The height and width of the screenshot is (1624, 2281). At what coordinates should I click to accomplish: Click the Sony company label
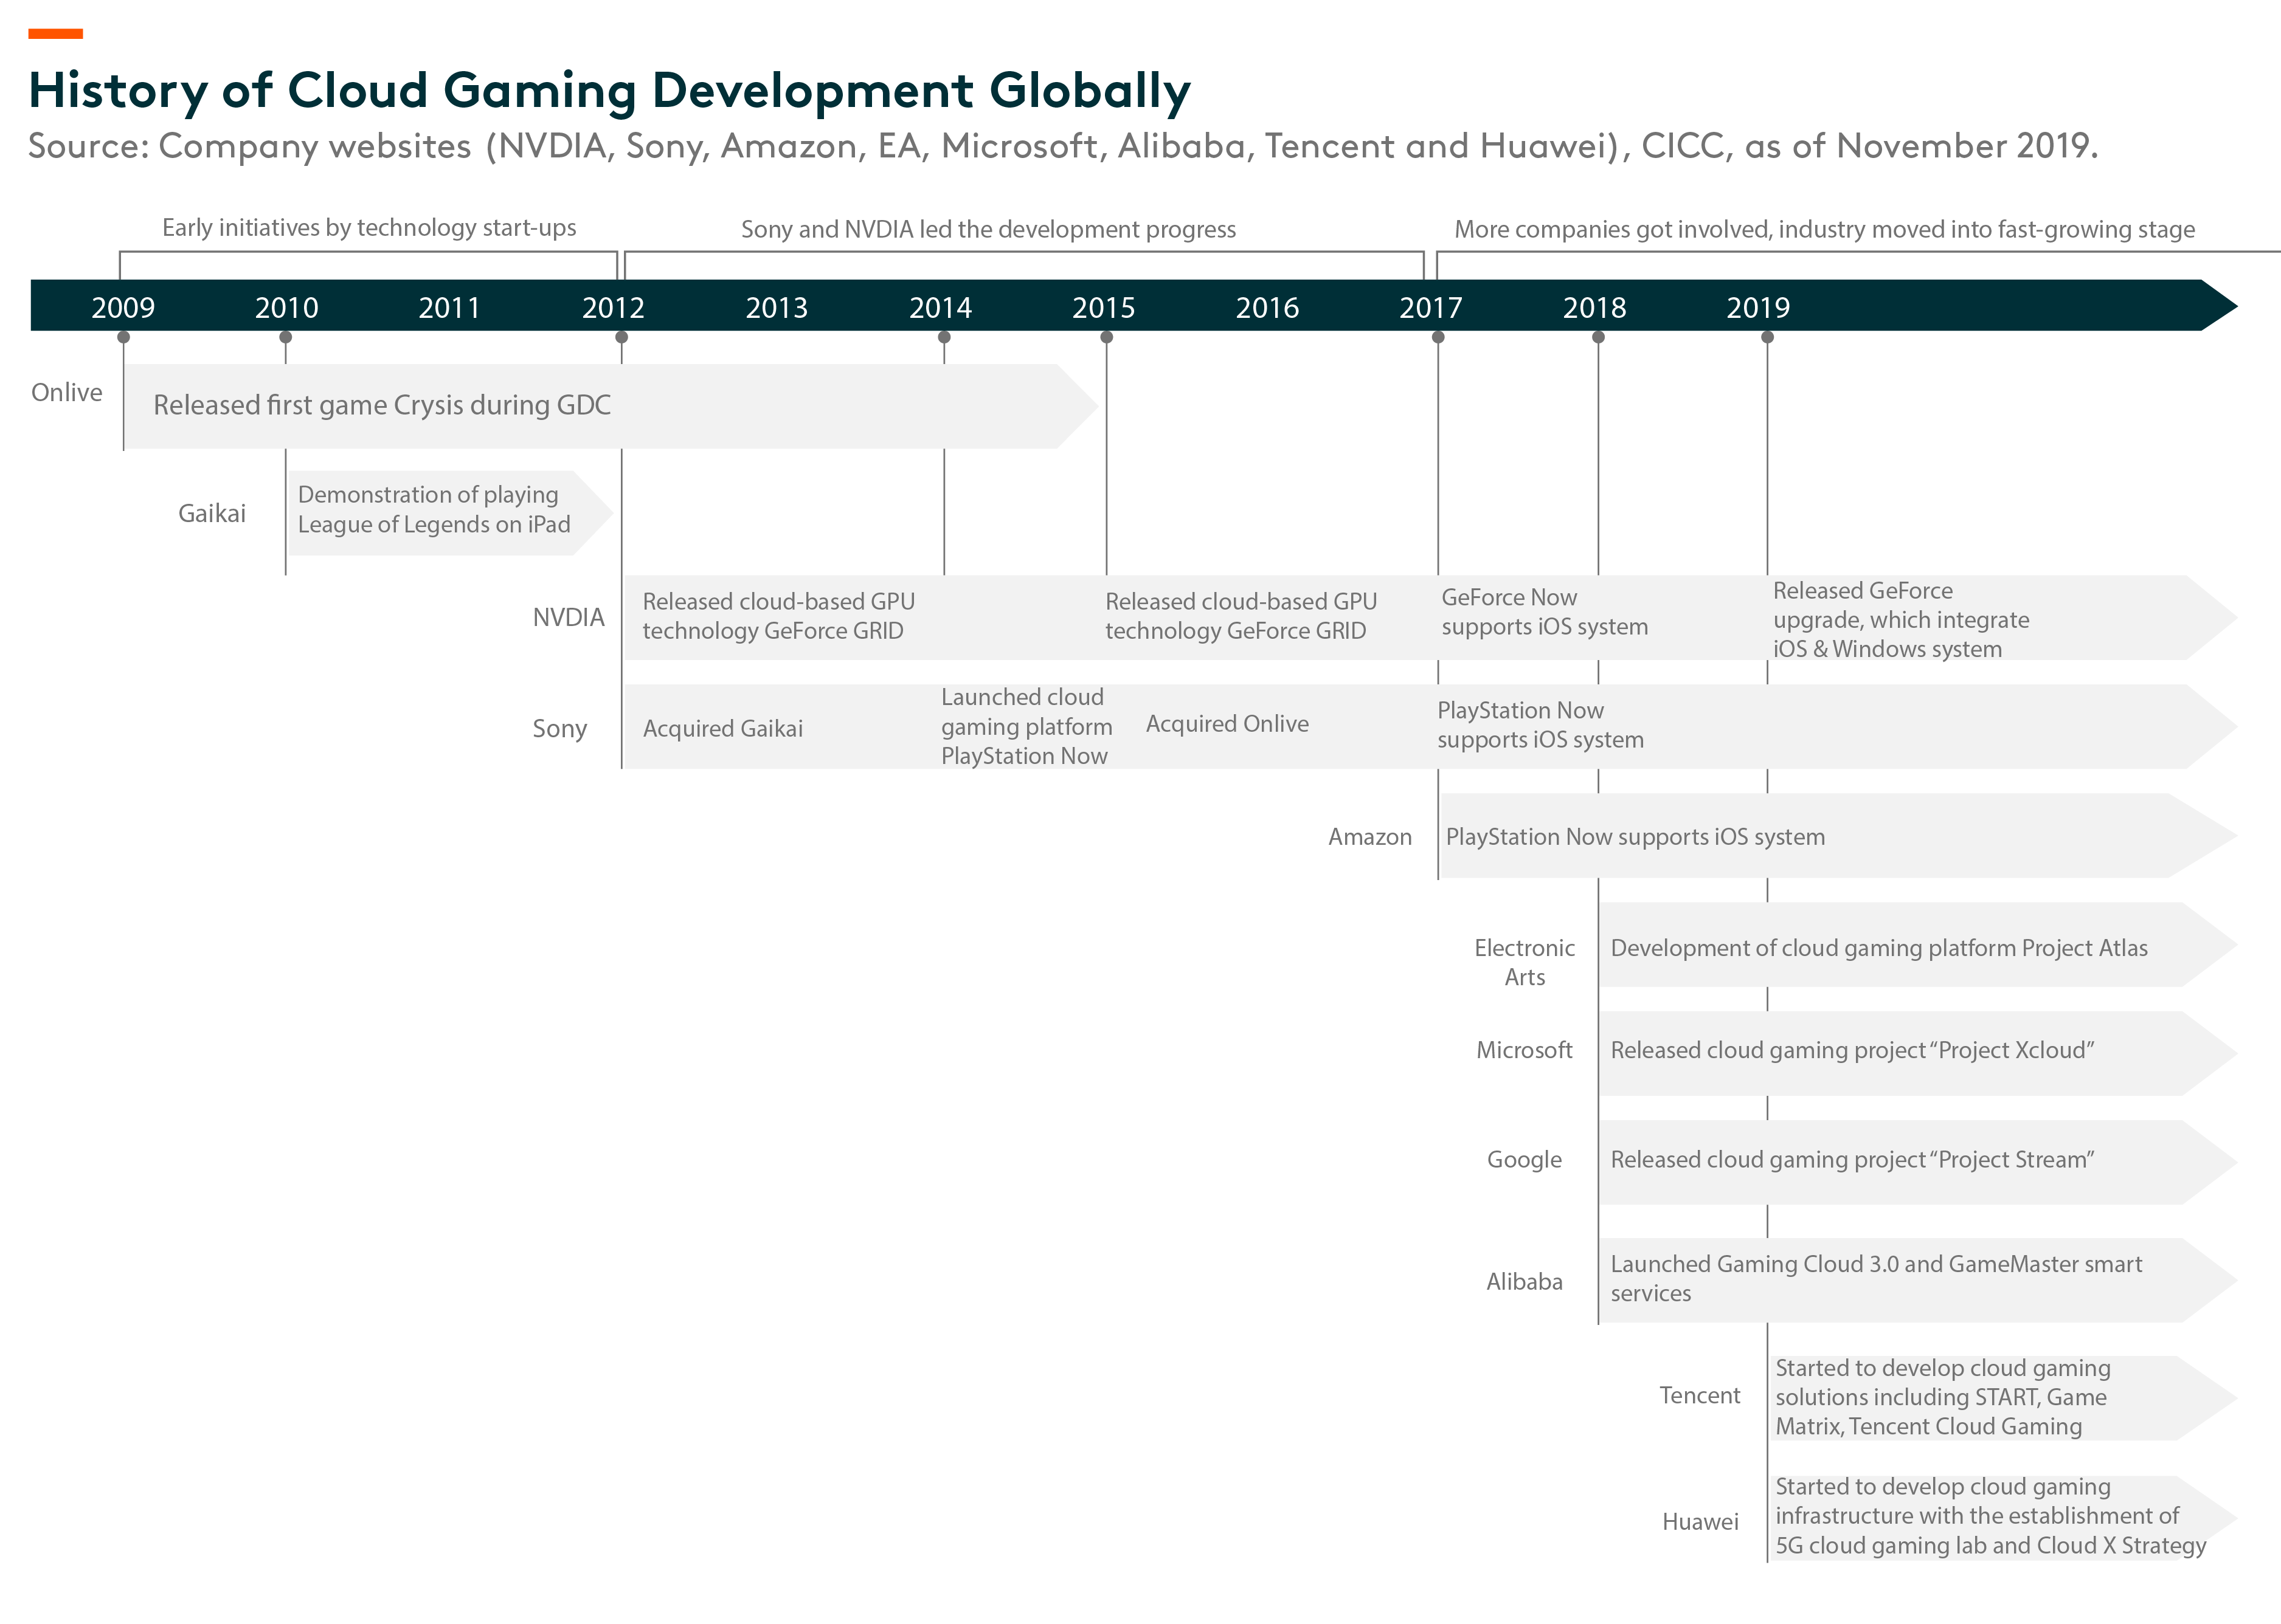[x=559, y=728]
